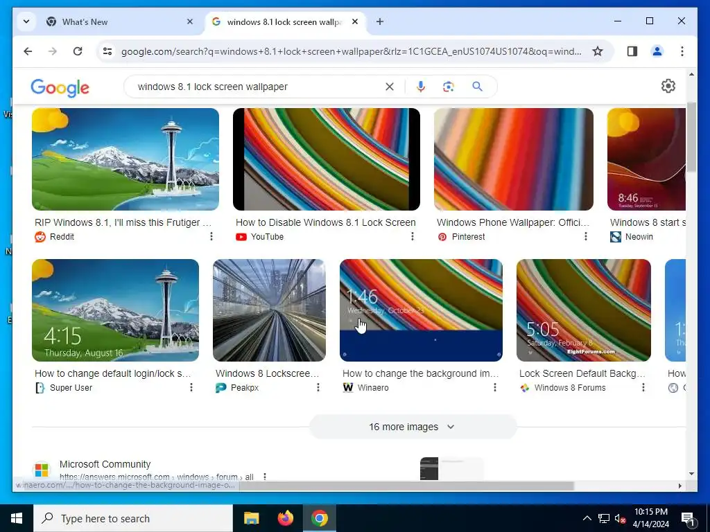Search by image with Google Lens icon
Viewport: 710px width, 532px height.
449,87
